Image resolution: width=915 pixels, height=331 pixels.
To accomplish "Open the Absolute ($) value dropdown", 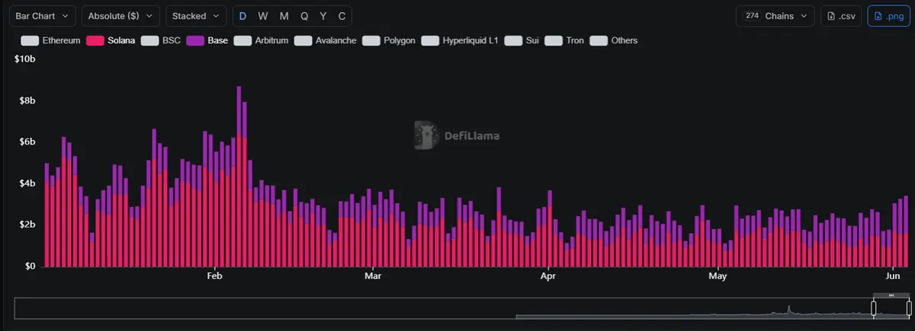I will point(120,16).
